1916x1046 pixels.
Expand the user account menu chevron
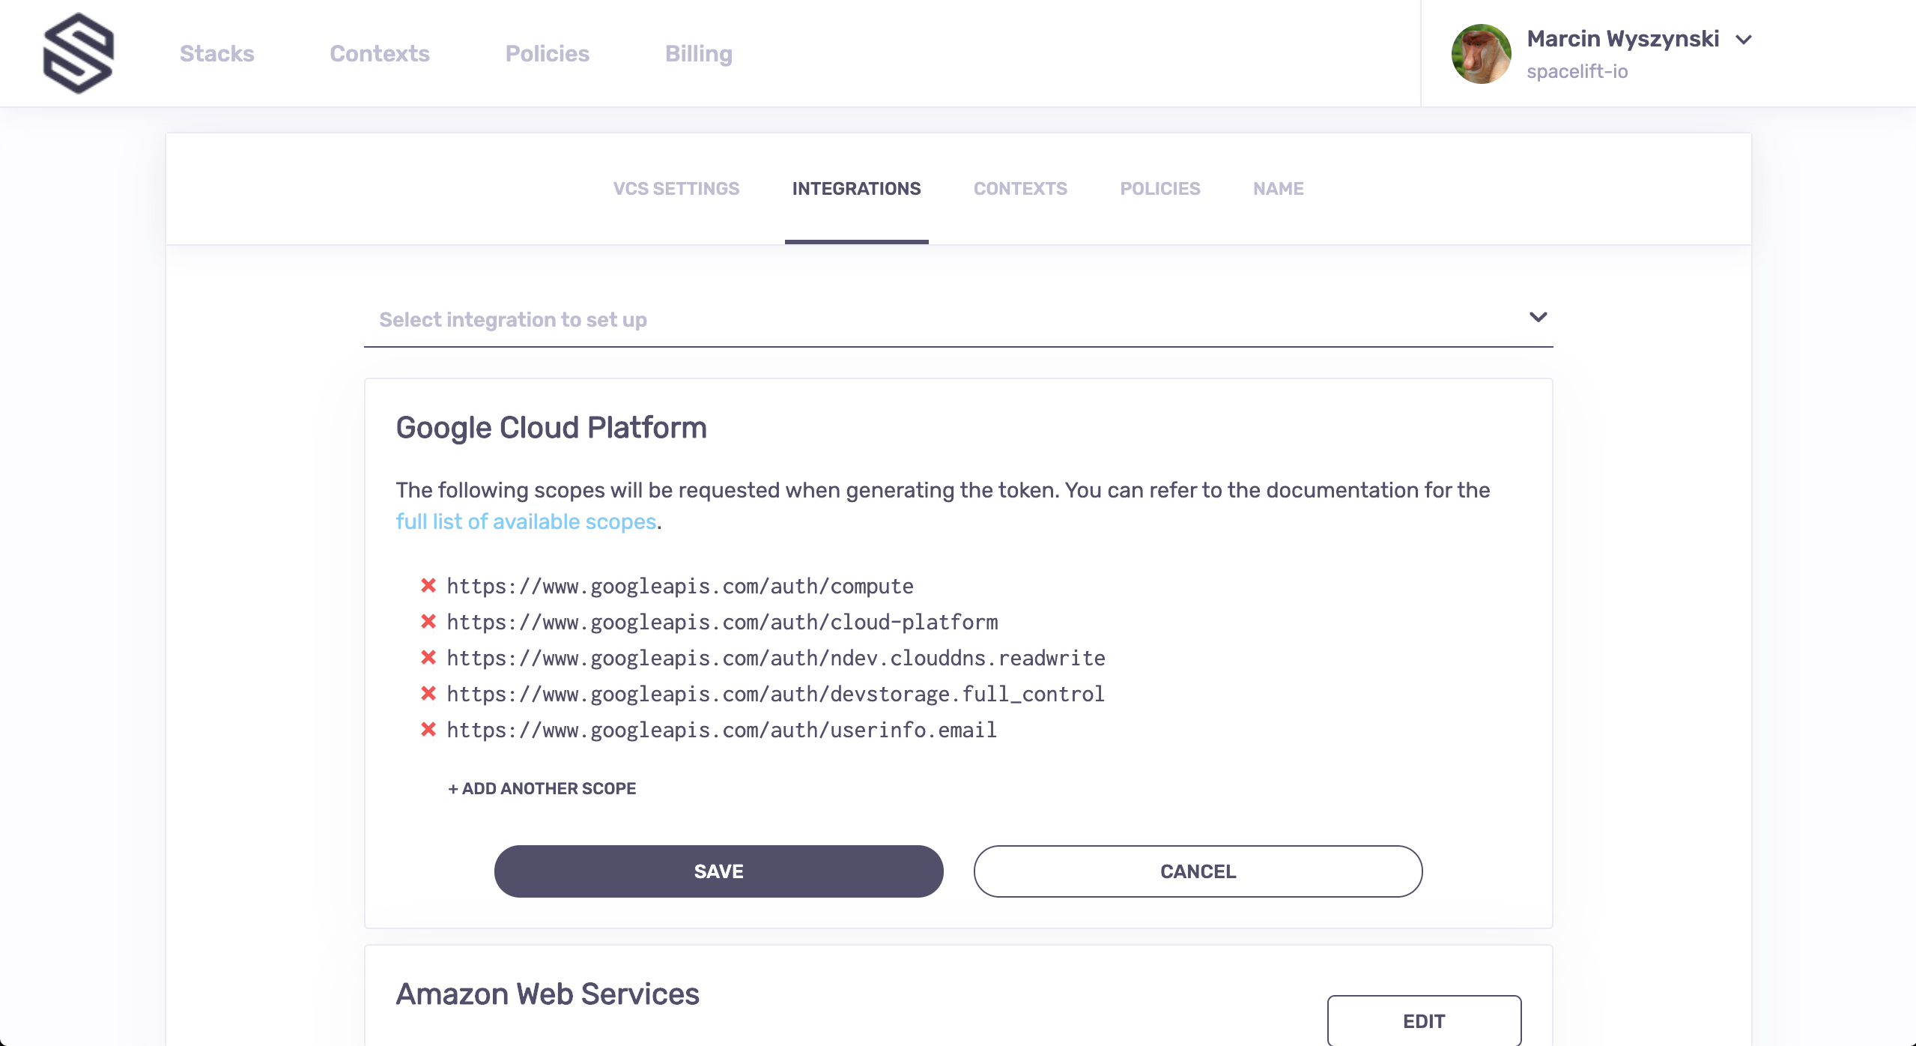pos(1744,40)
